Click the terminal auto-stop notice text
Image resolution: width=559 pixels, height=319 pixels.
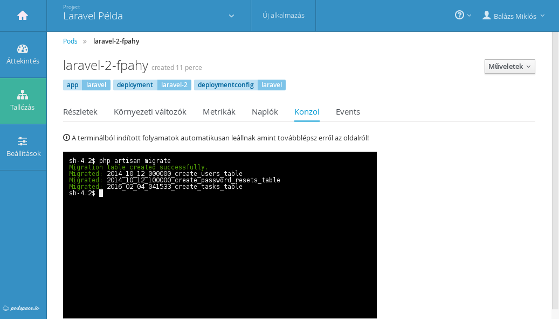pyautogui.click(x=220, y=138)
